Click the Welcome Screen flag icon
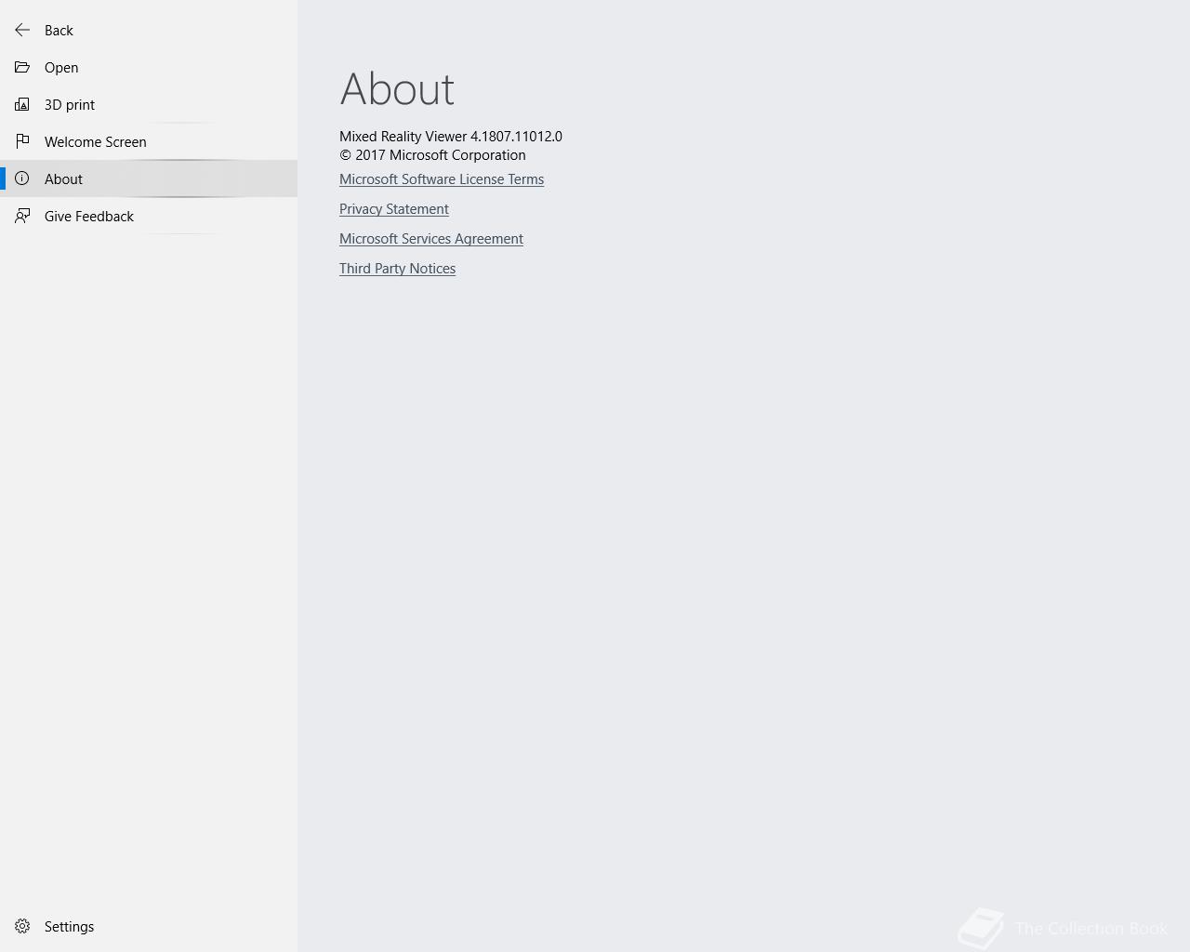Image resolution: width=1190 pixels, height=952 pixels. coord(22,141)
